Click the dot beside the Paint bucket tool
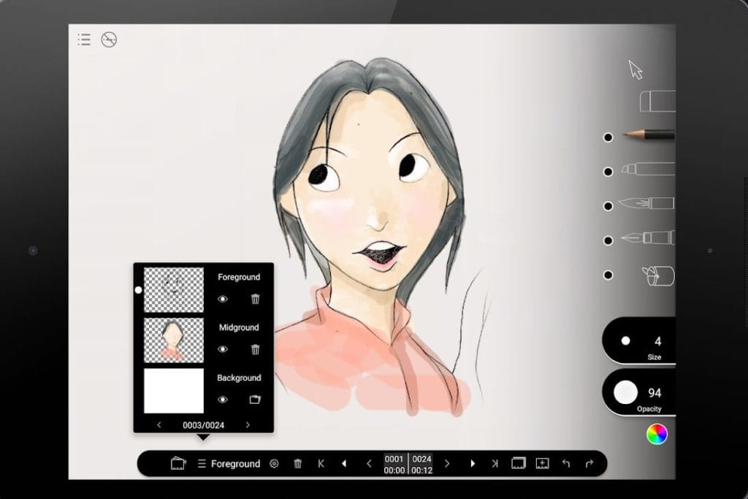Screen dimensions: 748x499 (608, 275)
